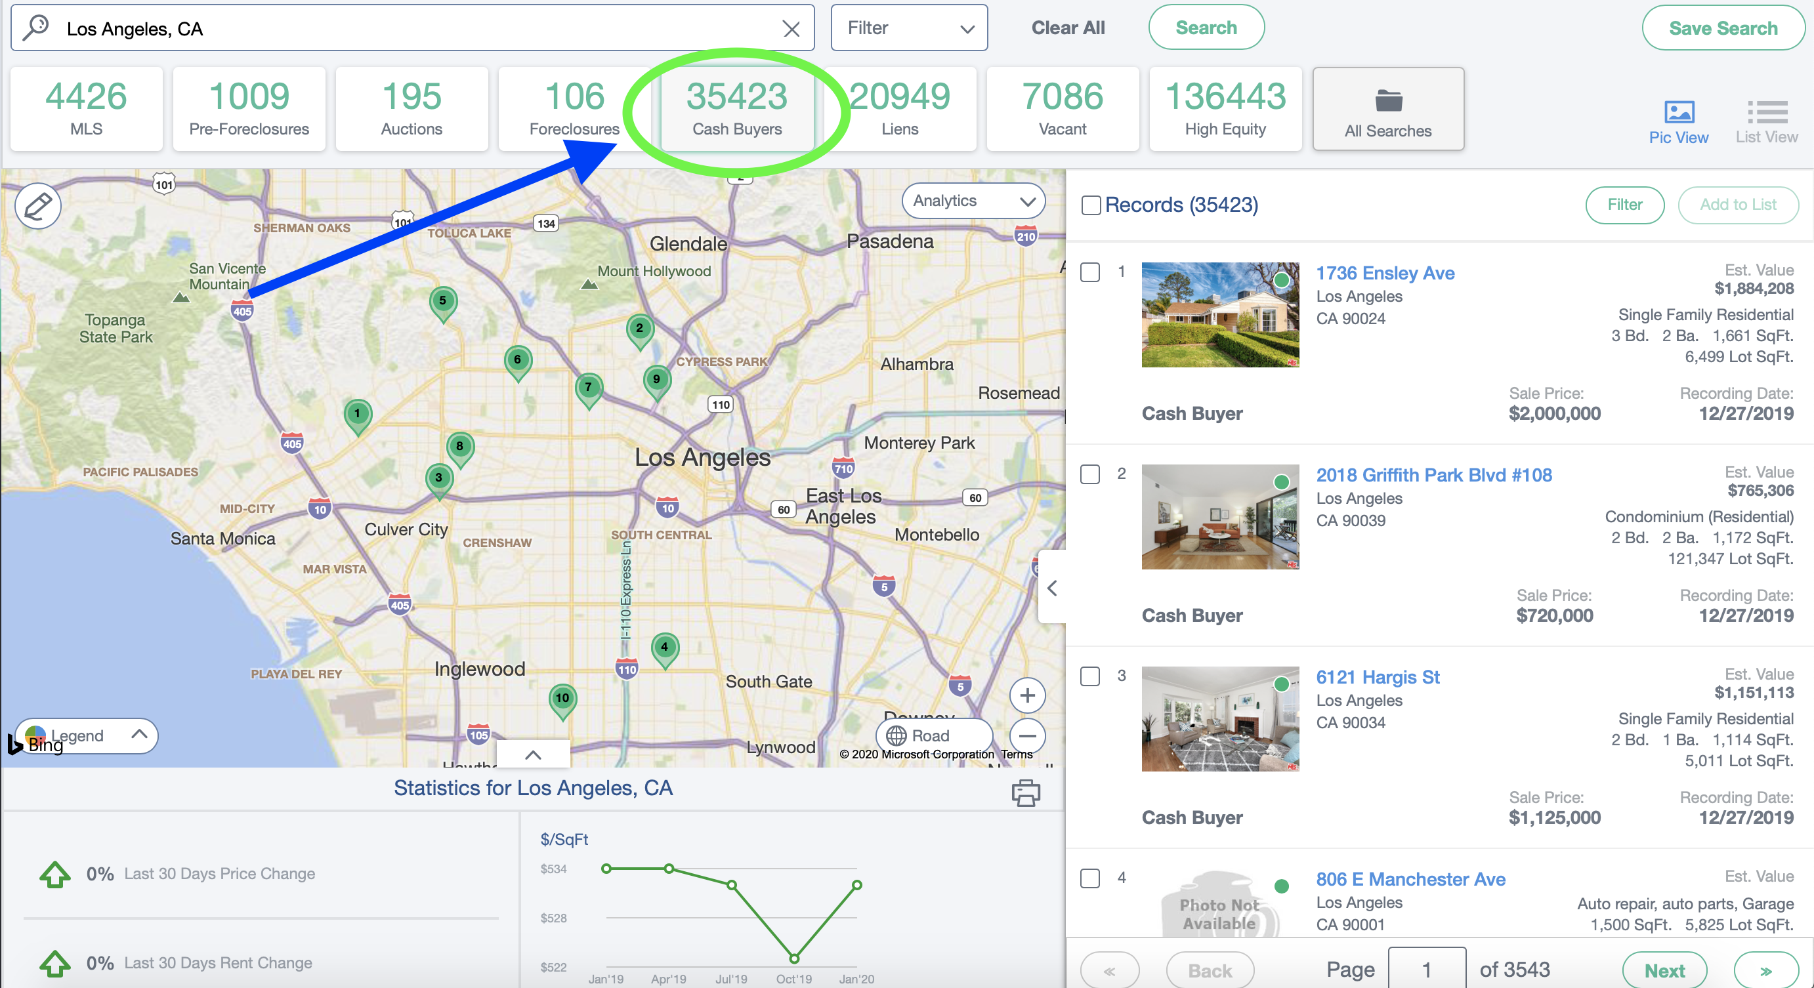Click Clear All
The height and width of the screenshot is (988, 1814).
(1068, 28)
